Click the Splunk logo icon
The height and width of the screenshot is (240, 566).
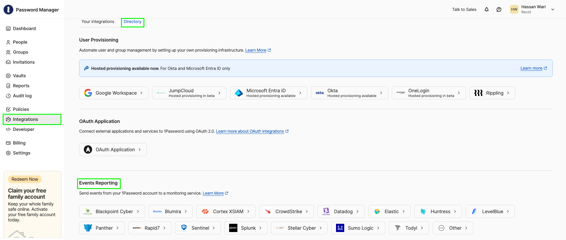[233, 228]
